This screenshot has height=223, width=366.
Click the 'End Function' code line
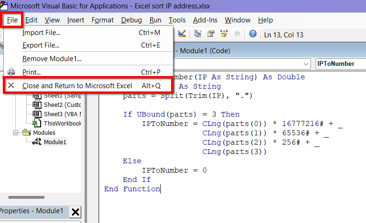coord(132,189)
